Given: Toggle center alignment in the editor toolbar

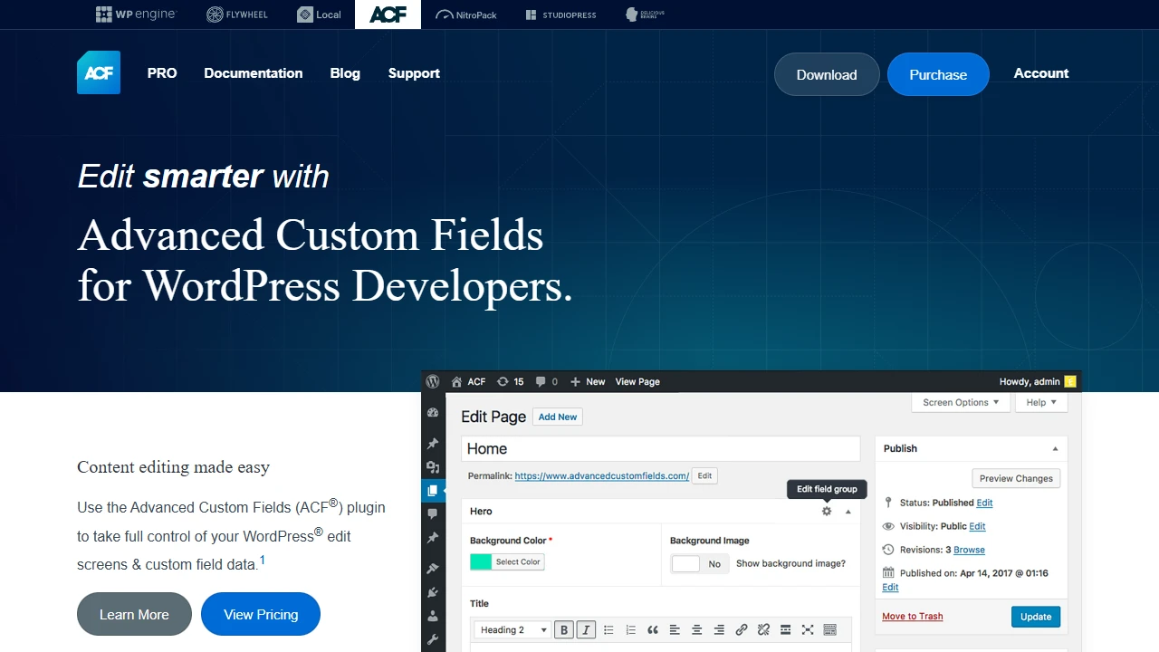Looking at the screenshot, I should [x=696, y=629].
